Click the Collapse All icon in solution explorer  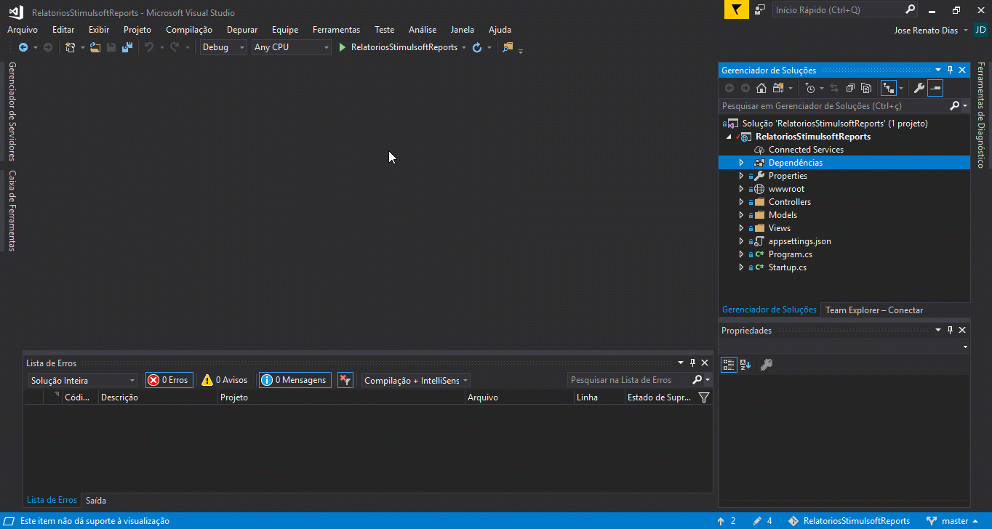point(849,88)
